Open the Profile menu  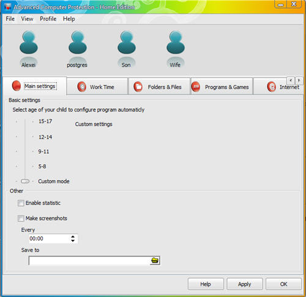tap(48, 19)
